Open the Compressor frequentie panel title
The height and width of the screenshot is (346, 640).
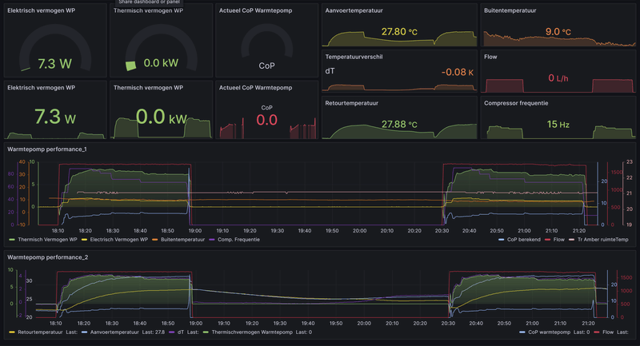click(x=516, y=104)
